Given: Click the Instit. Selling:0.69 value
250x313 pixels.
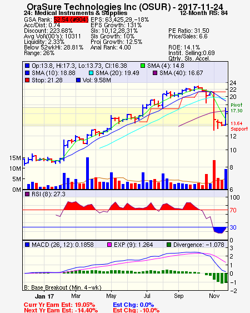Looking at the screenshot, I should coord(192,53).
